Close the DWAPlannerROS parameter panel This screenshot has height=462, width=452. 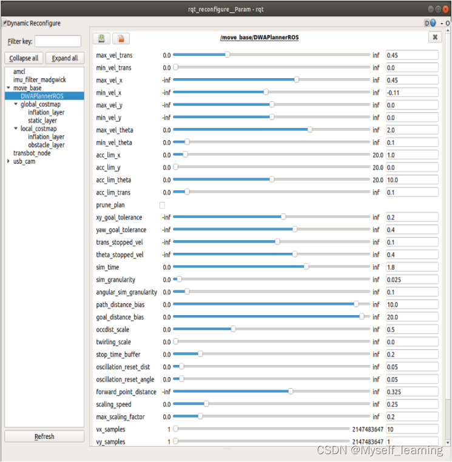[x=435, y=37]
